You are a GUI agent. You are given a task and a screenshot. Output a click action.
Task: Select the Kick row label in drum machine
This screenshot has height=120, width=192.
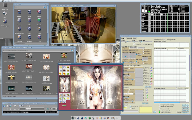(x=145, y=14)
